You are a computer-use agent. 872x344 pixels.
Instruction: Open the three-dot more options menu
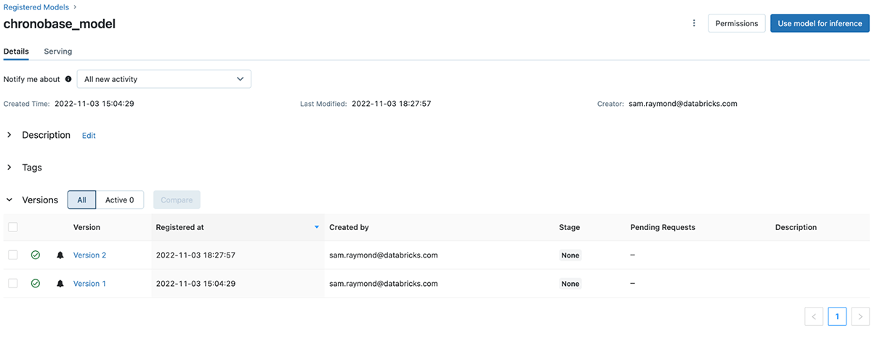pyautogui.click(x=694, y=23)
